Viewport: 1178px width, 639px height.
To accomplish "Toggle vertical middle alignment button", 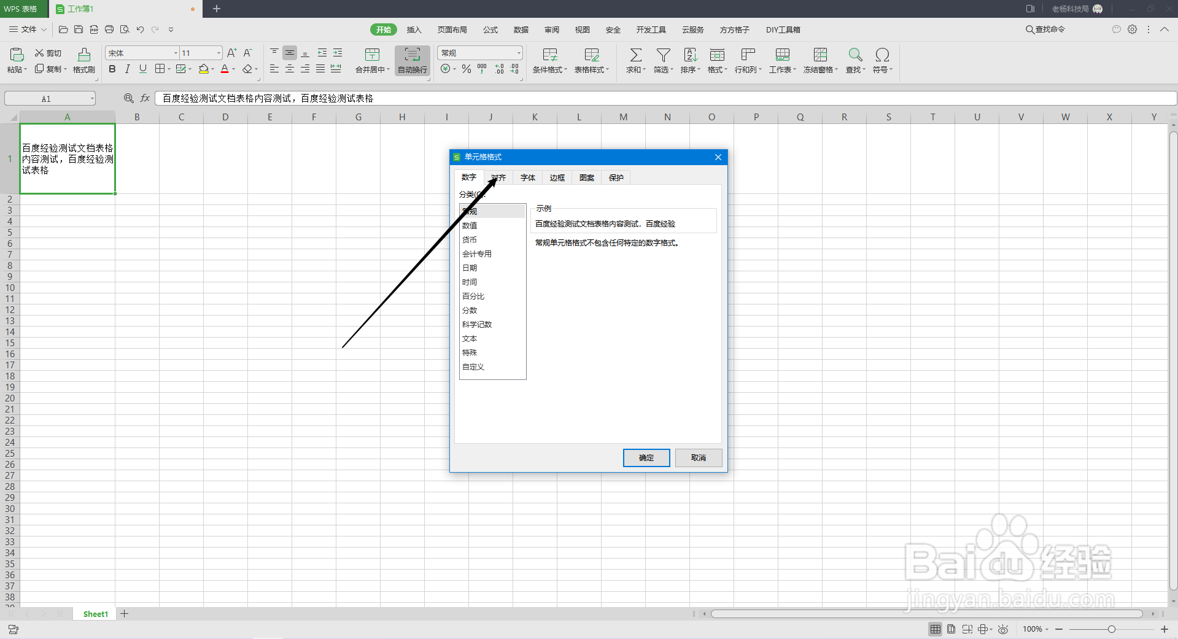I will point(290,53).
